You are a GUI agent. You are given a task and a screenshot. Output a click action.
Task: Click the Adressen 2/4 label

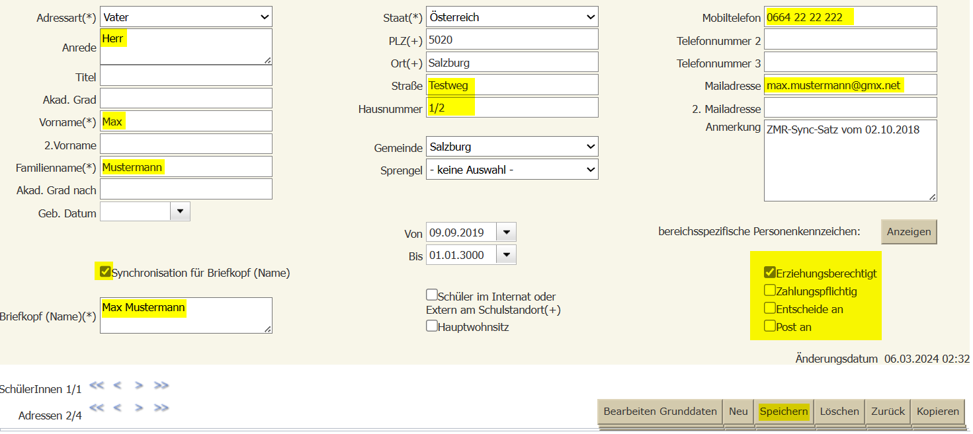(x=50, y=416)
